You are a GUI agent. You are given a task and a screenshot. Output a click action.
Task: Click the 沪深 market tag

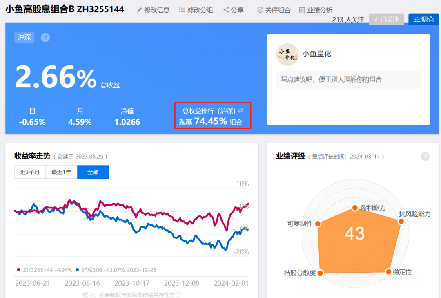(x=24, y=37)
